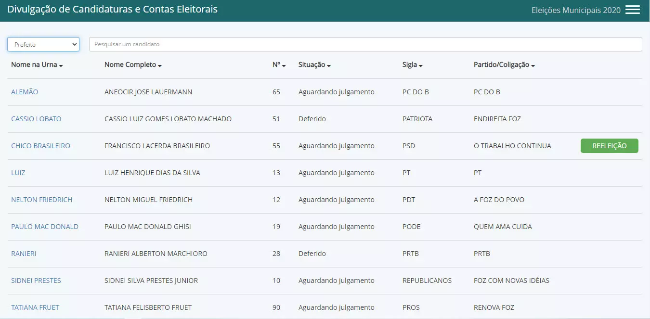View NELTON FRIEDRICH candidate details
This screenshot has height=319, width=650.
(41, 200)
